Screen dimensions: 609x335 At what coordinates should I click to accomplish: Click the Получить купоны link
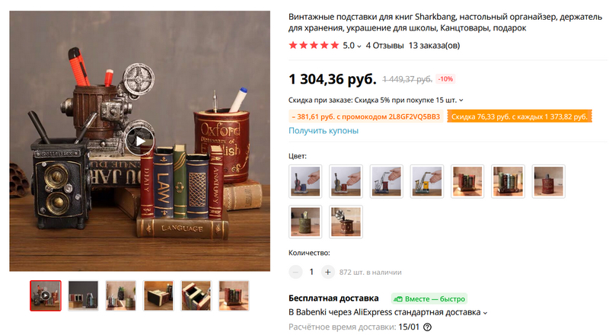[324, 131]
